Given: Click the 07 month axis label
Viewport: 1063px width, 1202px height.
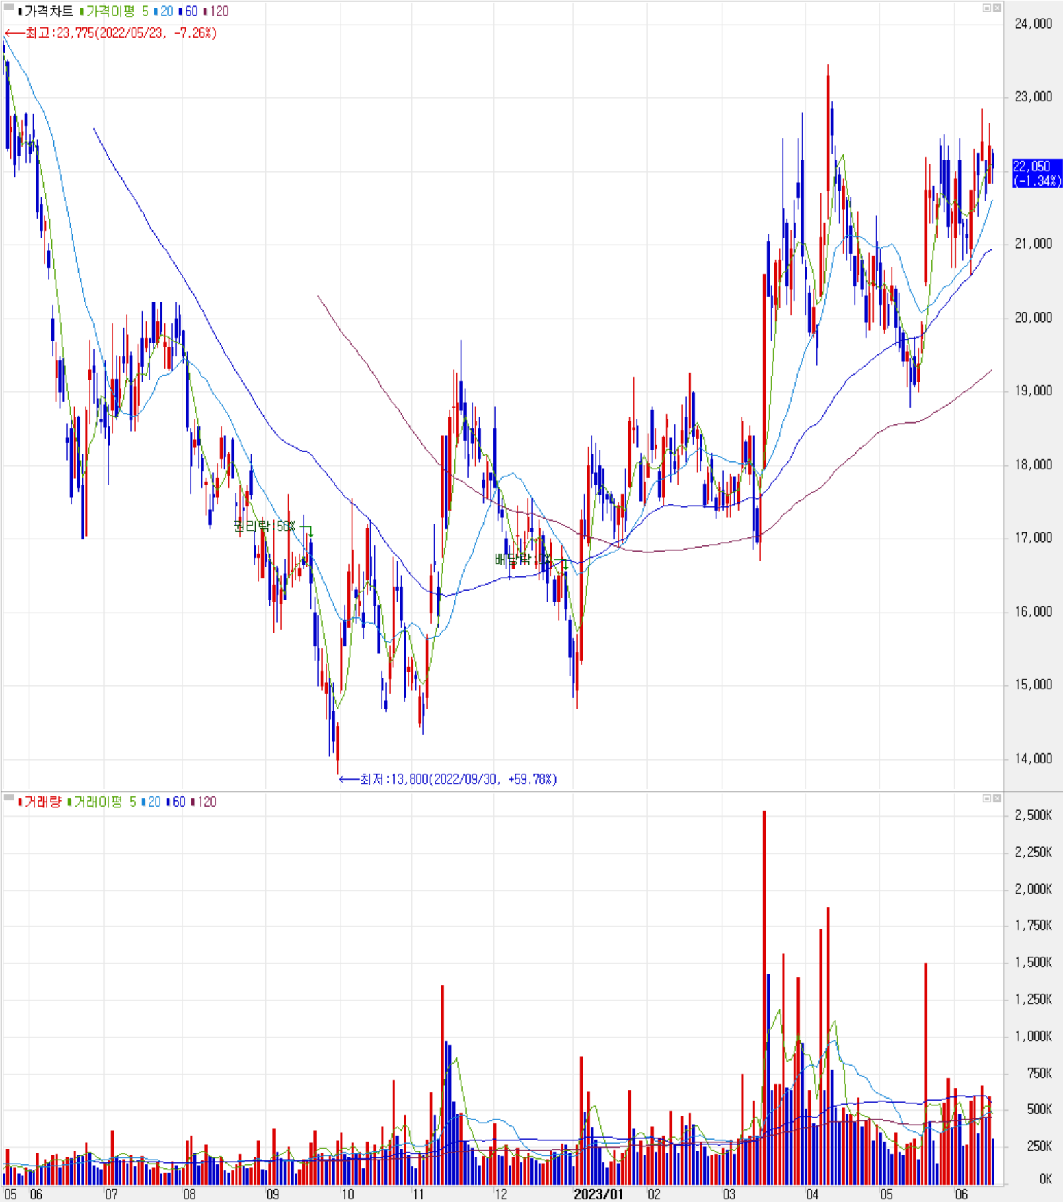Looking at the screenshot, I should [x=111, y=1194].
